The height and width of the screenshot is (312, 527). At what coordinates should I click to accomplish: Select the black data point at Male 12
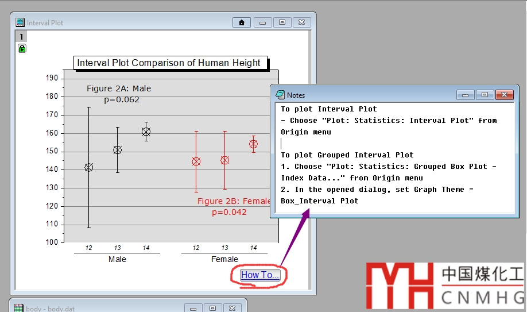[x=89, y=167]
